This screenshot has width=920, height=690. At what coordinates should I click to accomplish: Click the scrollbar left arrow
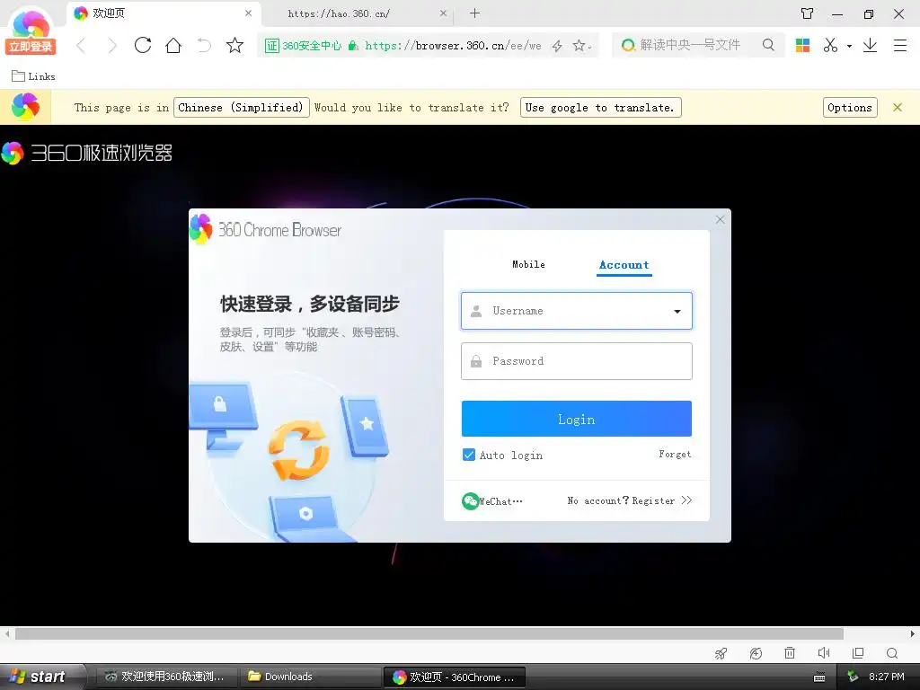pyautogui.click(x=7, y=633)
